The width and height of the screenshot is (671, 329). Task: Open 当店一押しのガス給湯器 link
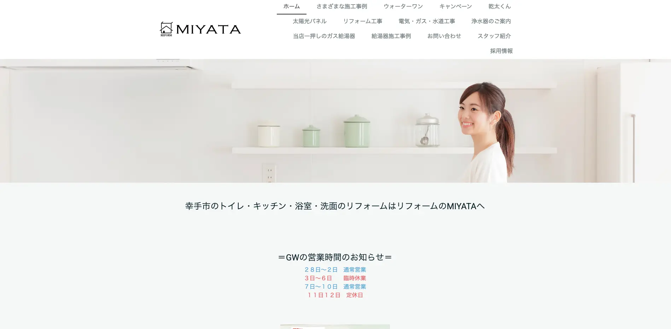324,36
